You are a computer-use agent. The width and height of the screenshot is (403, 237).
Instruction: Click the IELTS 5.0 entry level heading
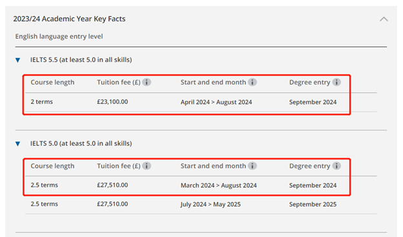tap(81, 143)
